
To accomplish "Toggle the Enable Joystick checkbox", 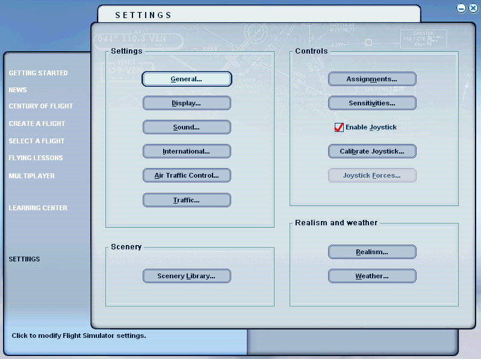I will 339,127.
